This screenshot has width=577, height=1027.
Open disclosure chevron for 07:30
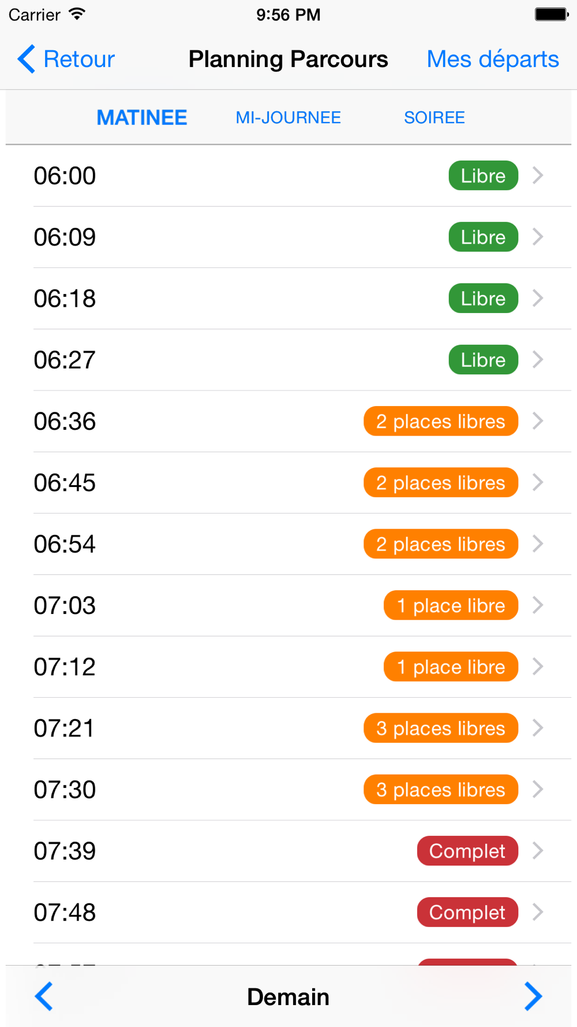point(538,790)
